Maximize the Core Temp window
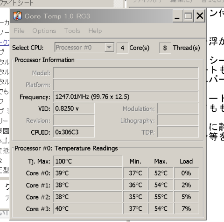This screenshot has width=224, height=222. pyautogui.click(x=188, y=16)
